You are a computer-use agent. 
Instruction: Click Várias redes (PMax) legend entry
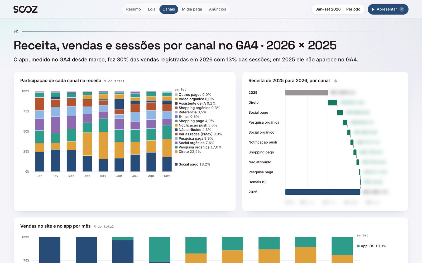click(x=199, y=134)
